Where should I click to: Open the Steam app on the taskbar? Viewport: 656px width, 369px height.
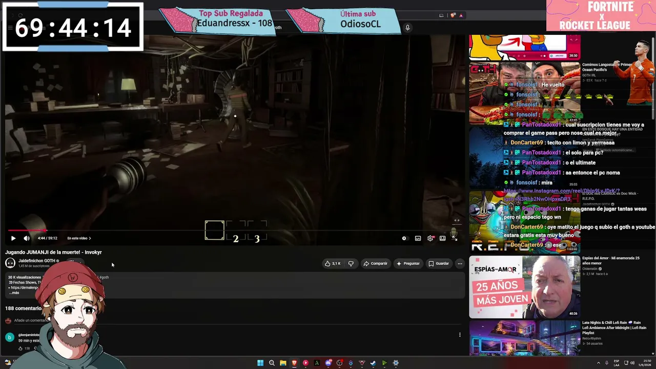pyautogui.click(x=373, y=363)
